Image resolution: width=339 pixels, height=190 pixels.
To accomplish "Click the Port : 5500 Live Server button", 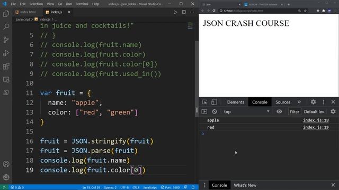I will point(170,187).
